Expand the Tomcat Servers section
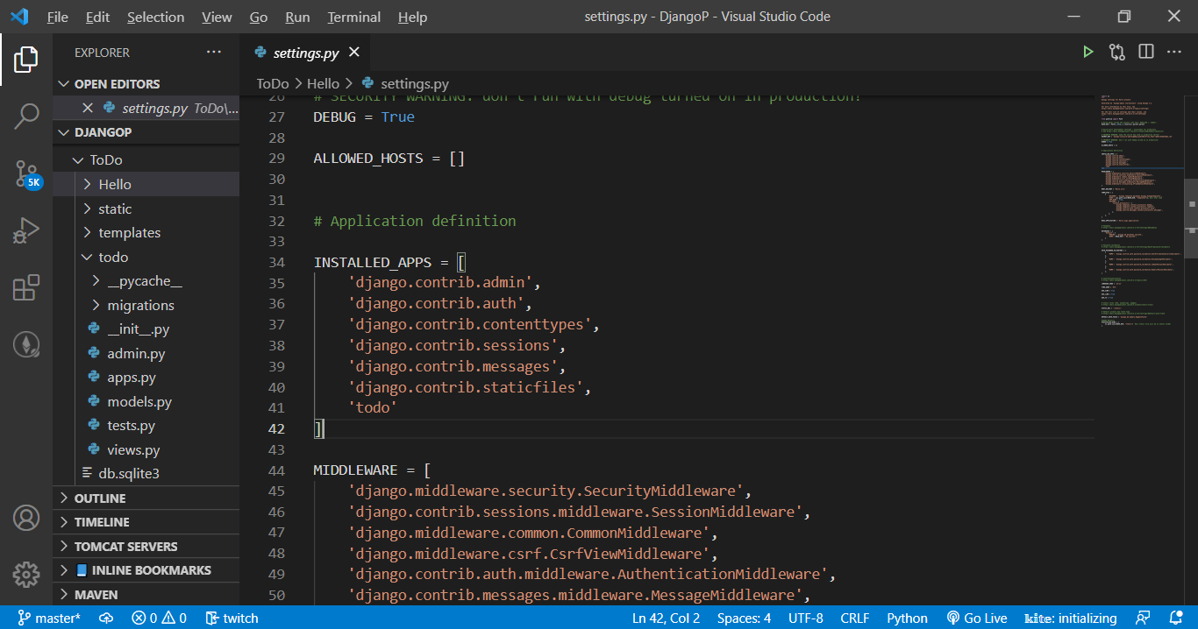This screenshot has height=629, width=1198. pyautogui.click(x=146, y=546)
